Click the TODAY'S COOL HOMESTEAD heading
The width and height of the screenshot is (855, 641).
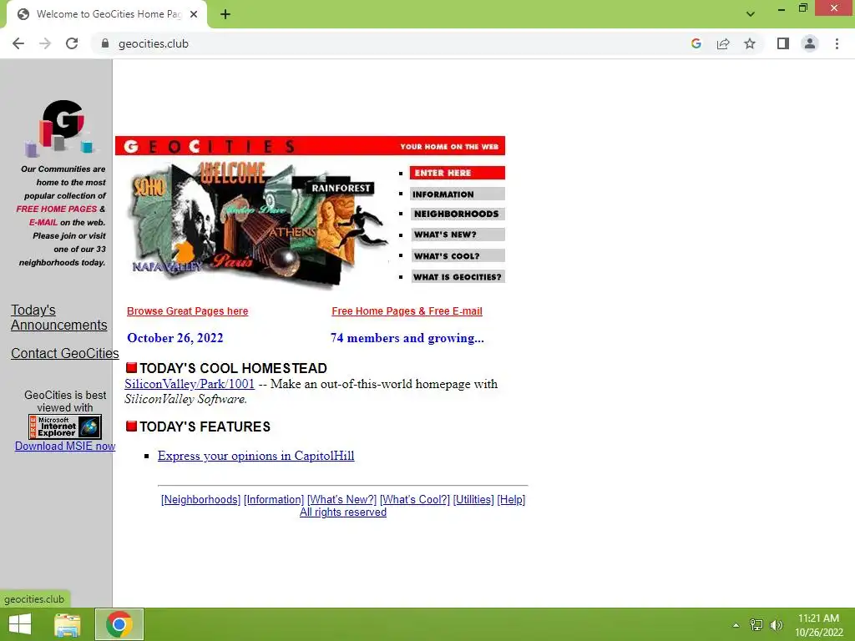[233, 368]
